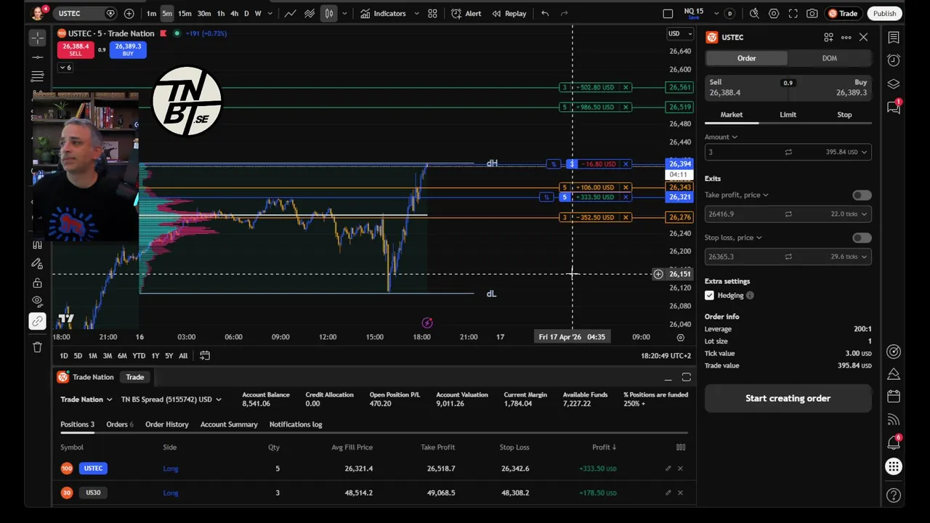930x523 pixels.
Task: Switch to the DOM tab
Action: [x=829, y=58]
